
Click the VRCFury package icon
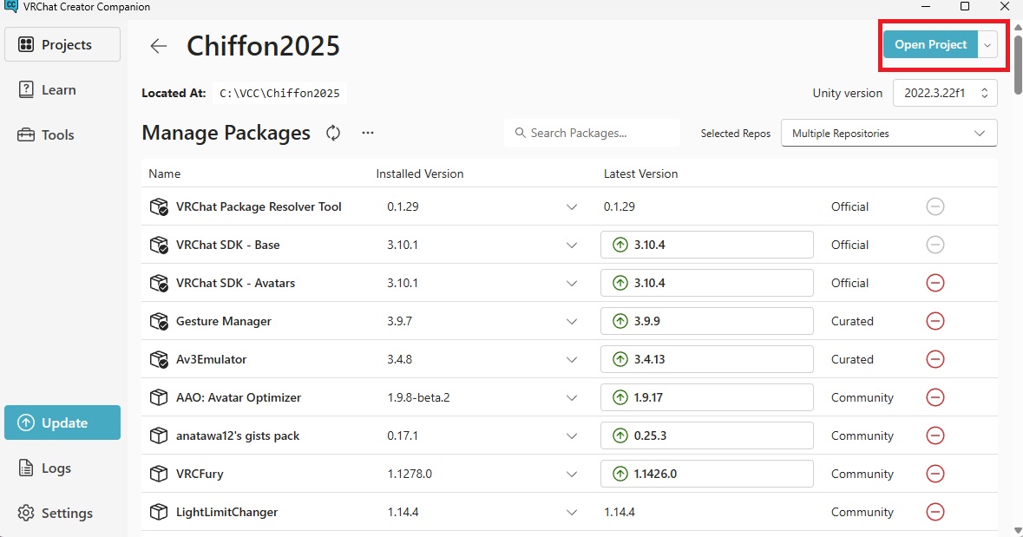click(x=159, y=474)
